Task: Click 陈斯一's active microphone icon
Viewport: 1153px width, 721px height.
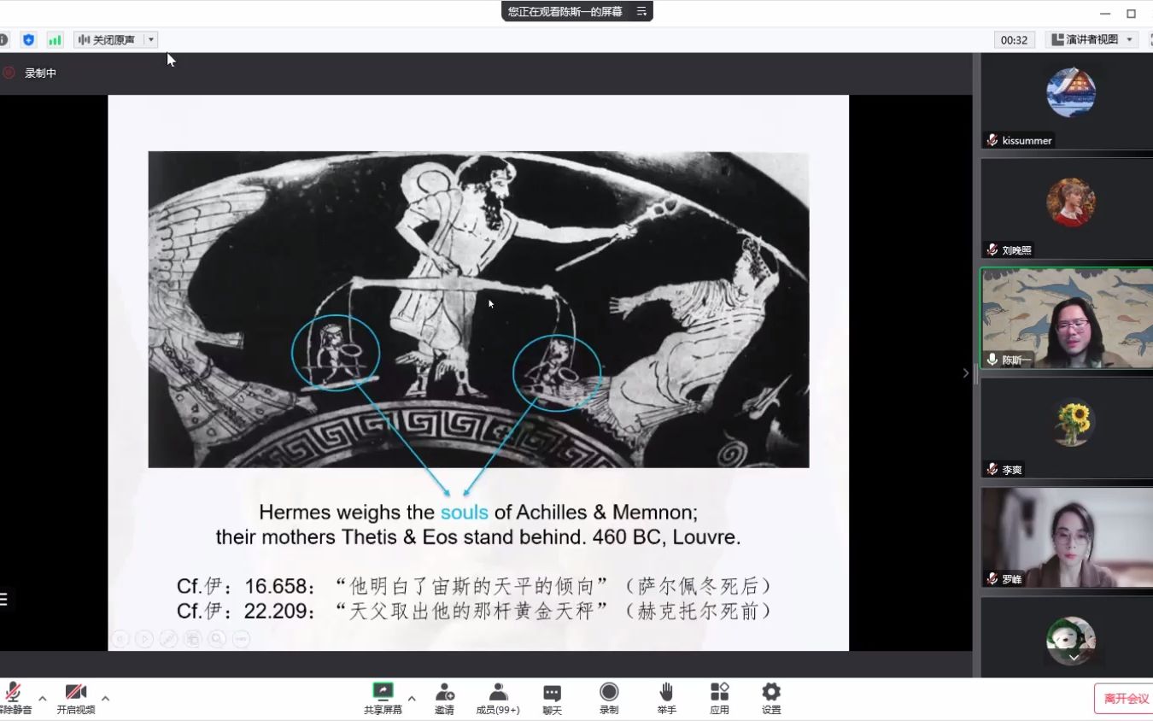Action: pos(992,360)
